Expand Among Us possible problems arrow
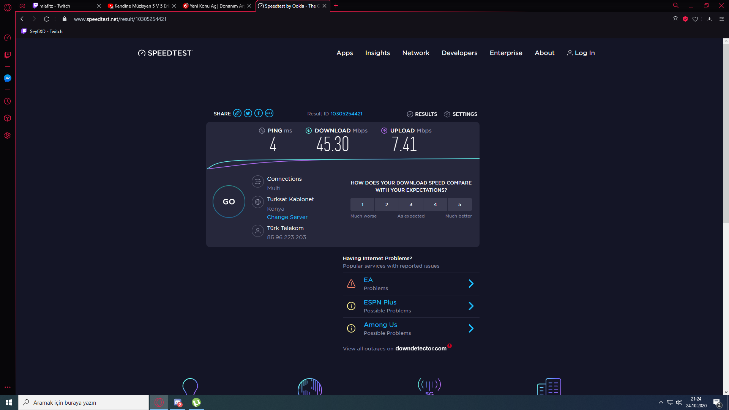This screenshot has height=410, width=729. (x=471, y=328)
